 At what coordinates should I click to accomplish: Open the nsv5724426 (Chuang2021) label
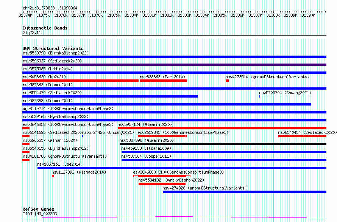point(108,132)
